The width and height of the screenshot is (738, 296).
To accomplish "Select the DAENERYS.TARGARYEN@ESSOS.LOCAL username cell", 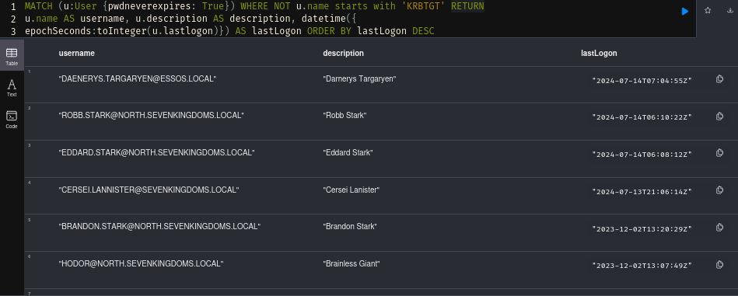I will (x=138, y=79).
